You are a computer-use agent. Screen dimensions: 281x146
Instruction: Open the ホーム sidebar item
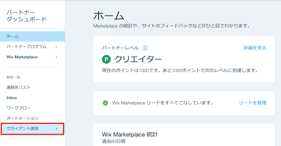(x=32, y=36)
